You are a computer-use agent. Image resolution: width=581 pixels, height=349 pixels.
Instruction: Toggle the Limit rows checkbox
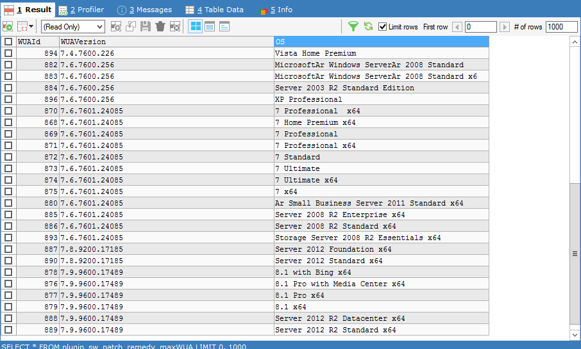[x=383, y=27]
